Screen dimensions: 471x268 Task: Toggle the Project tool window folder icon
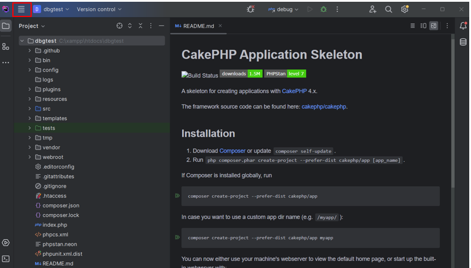tap(6, 26)
